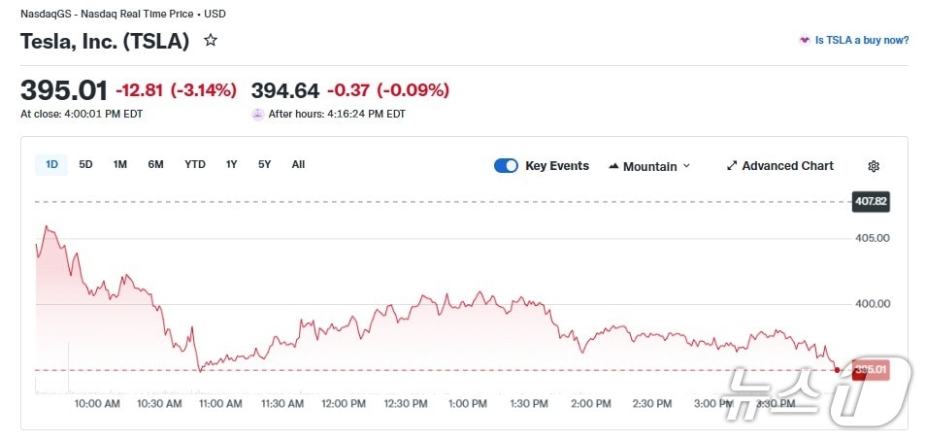926x441 pixels.
Task: Click the star watchlist icon beside TSLA
Action: pyautogui.click(x=211, y=41)
